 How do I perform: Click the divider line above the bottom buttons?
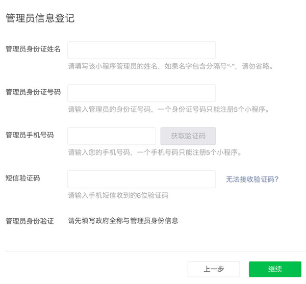[x=153, y=251]
